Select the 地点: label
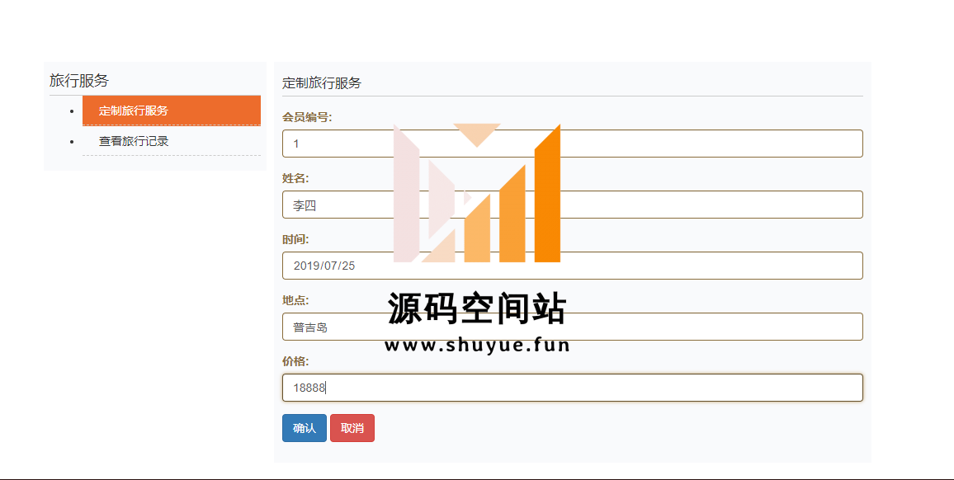The width and height of the screenshot is (954, 480). (x=295, y=300)
